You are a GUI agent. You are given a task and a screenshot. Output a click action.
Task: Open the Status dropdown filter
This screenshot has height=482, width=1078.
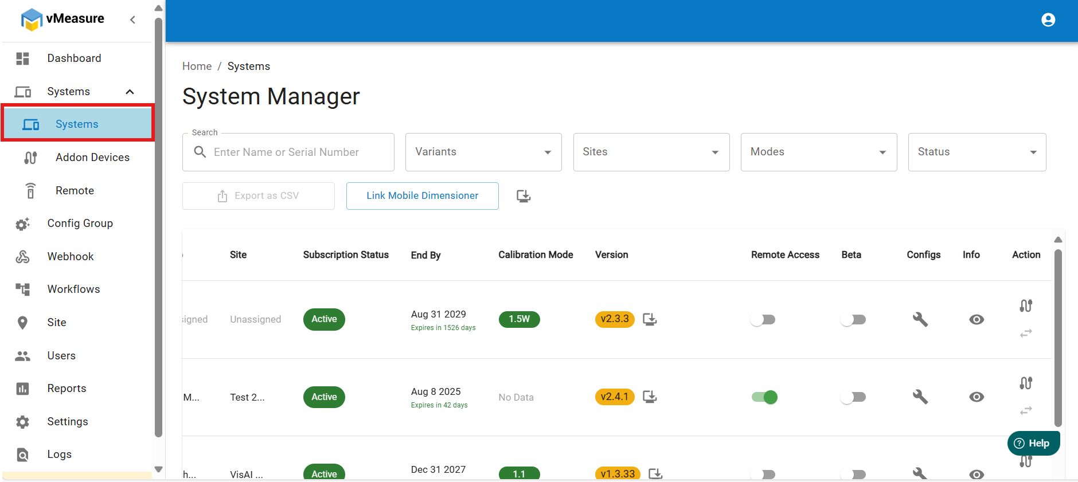tap(977, 152)
